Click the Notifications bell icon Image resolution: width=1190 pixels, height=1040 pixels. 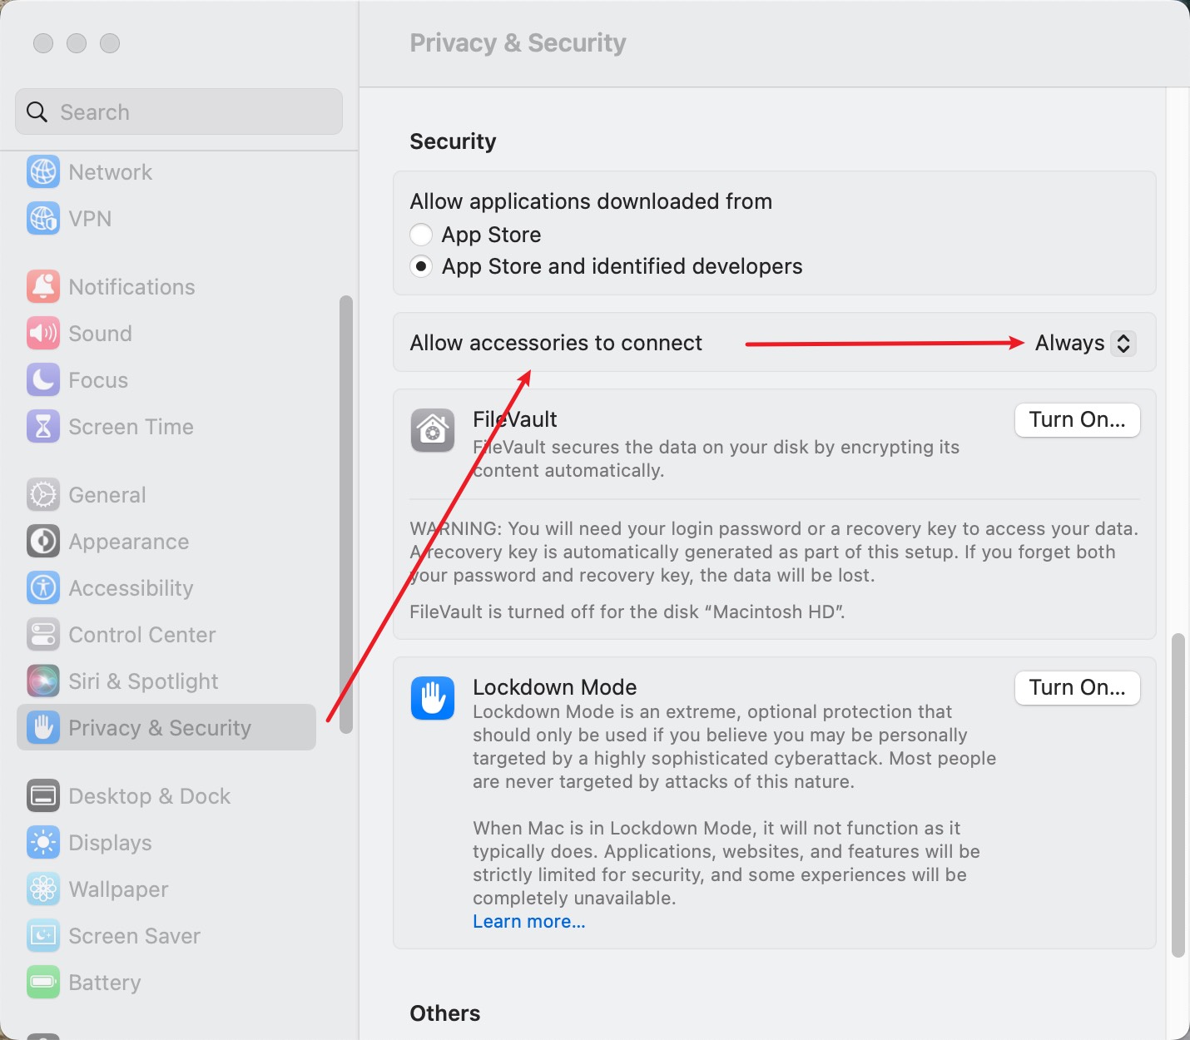click(43, 287)
